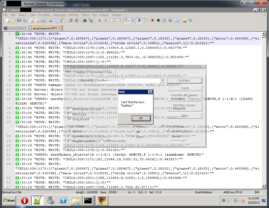Screen dimensions: 269x208
Task: Open the Windows Start button
Action: [x=9, y=201]
